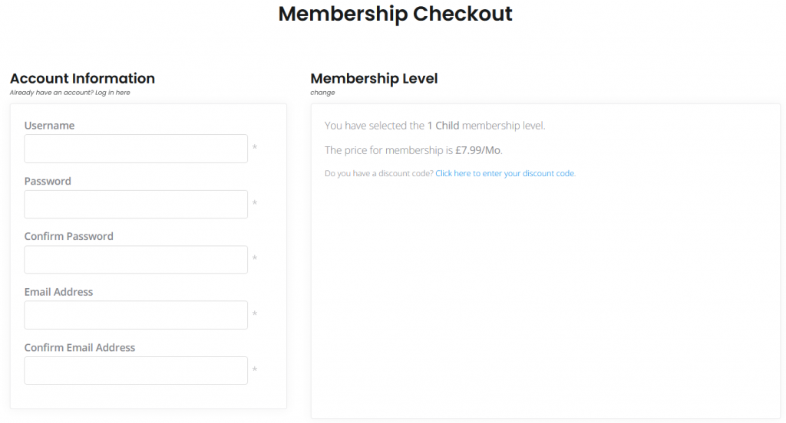Click the "Email Address" label

tap(58, 292)
